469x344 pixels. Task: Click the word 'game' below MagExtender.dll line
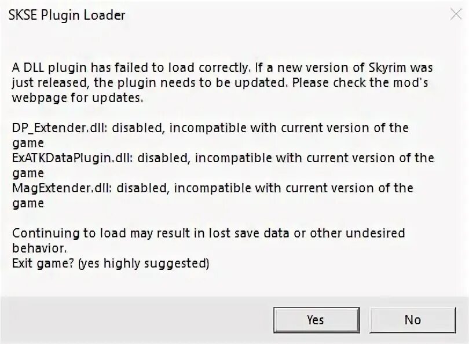click(x=28, y=204)
